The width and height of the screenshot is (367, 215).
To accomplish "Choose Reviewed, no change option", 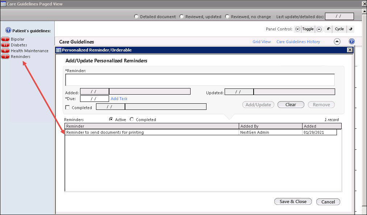I will [227, 17].
